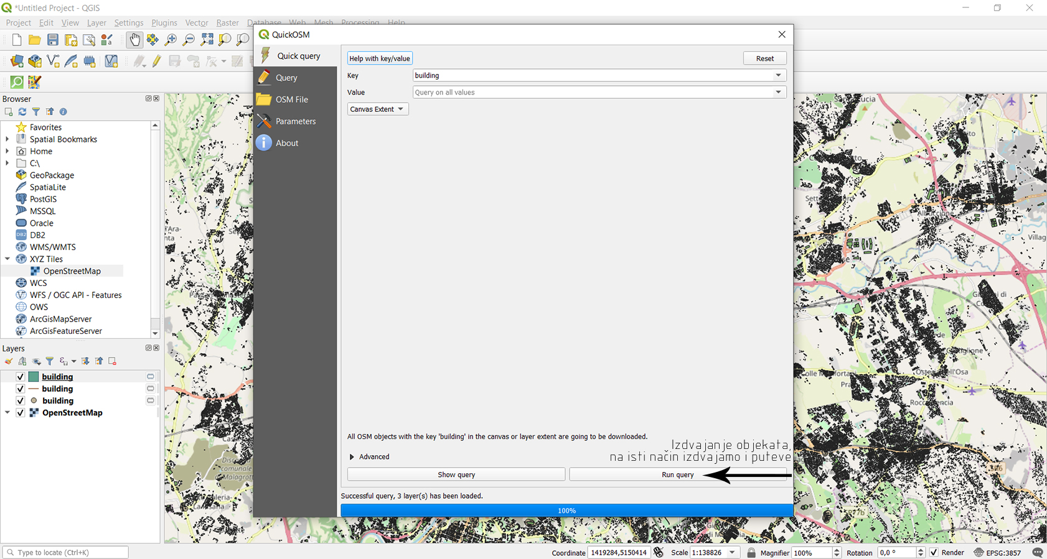Toggle visibility of polygon building layer
Image resolution: width=1047 pixels, height=559 pixels.
point(21,377)
